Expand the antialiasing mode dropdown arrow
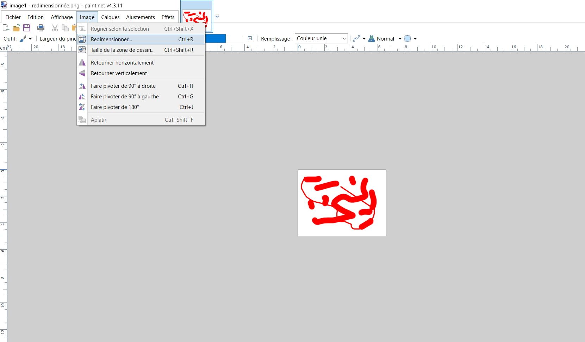Viewport: 585px width, 342px height. (x=415, y=39)
